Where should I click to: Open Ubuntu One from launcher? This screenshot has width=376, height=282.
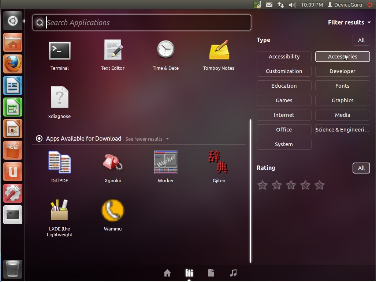[x=13, y=171]
